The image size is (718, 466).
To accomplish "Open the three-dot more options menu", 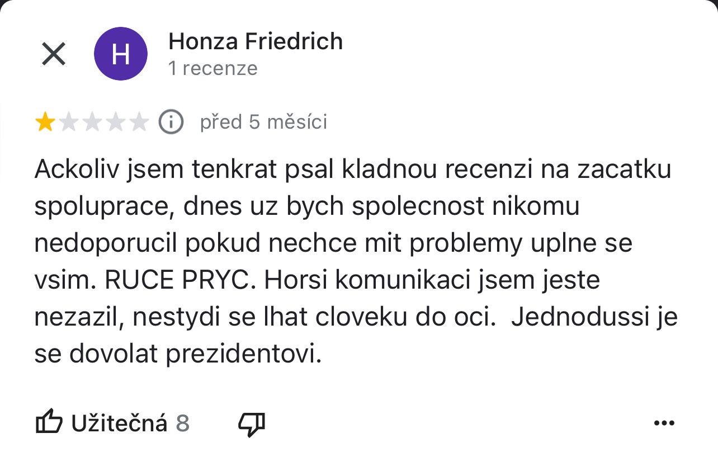I will [664, 423].
